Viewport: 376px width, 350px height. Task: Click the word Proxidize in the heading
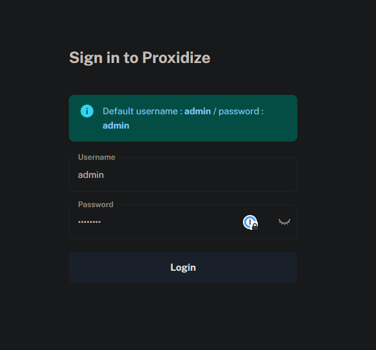(x=176, y=58)
